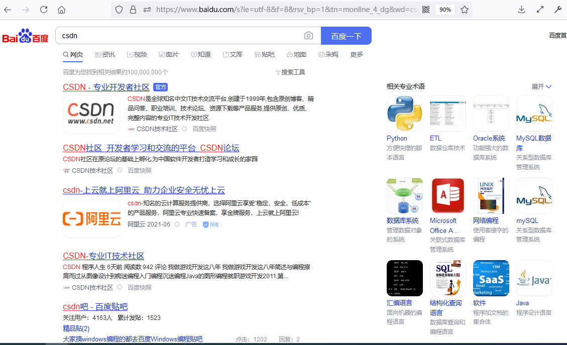Viewport: 567px width, 345px height.
Task: Open the 大家搞windows编程的都去百度Windows编程贴吧 link
Action: point(133,339)
